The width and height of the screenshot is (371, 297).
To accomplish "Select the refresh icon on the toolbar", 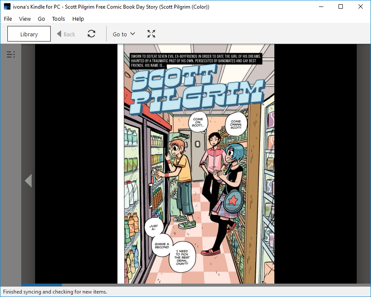I will point(91,34).
